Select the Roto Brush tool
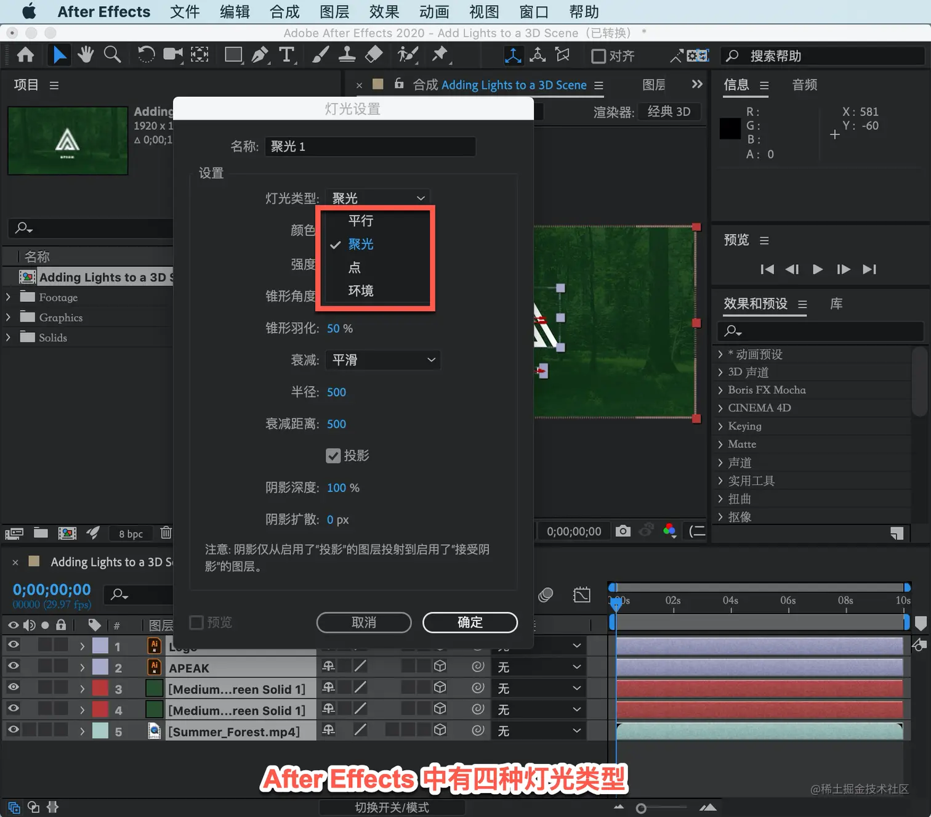Viewport: 931px width, 817px height. (408, 55)
